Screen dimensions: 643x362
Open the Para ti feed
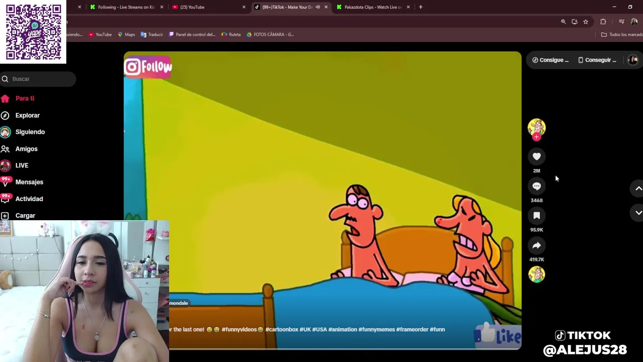(25, 99)
